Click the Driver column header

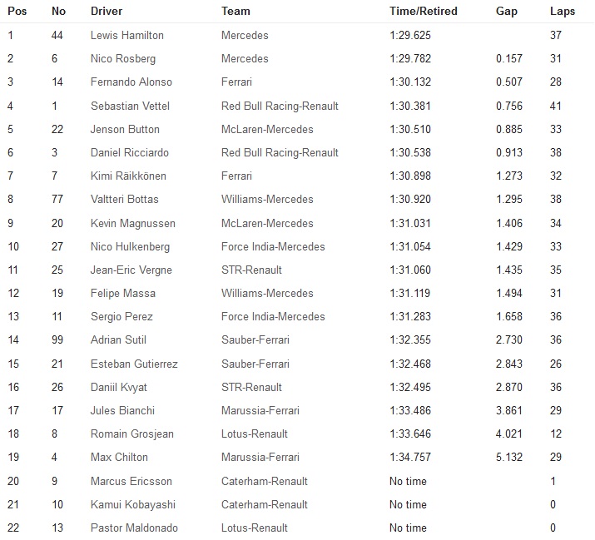point(107,12)
